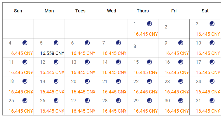
Task: Click the night icon on day 5
Action: (56, 43)
